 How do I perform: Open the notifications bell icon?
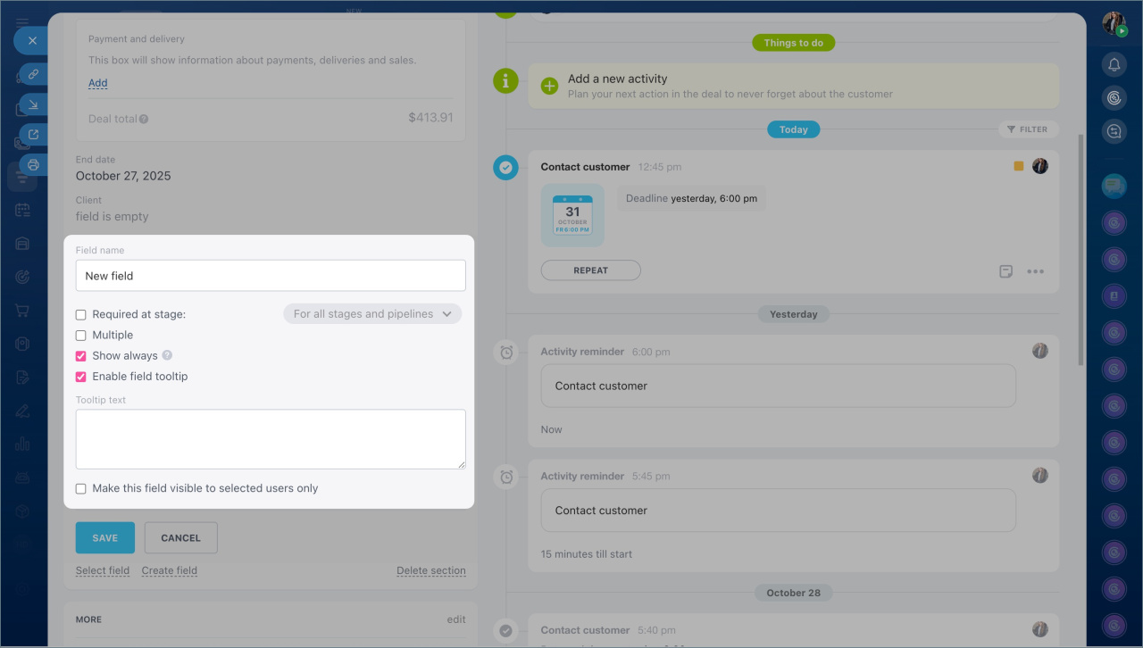[x=1114, y=64]
